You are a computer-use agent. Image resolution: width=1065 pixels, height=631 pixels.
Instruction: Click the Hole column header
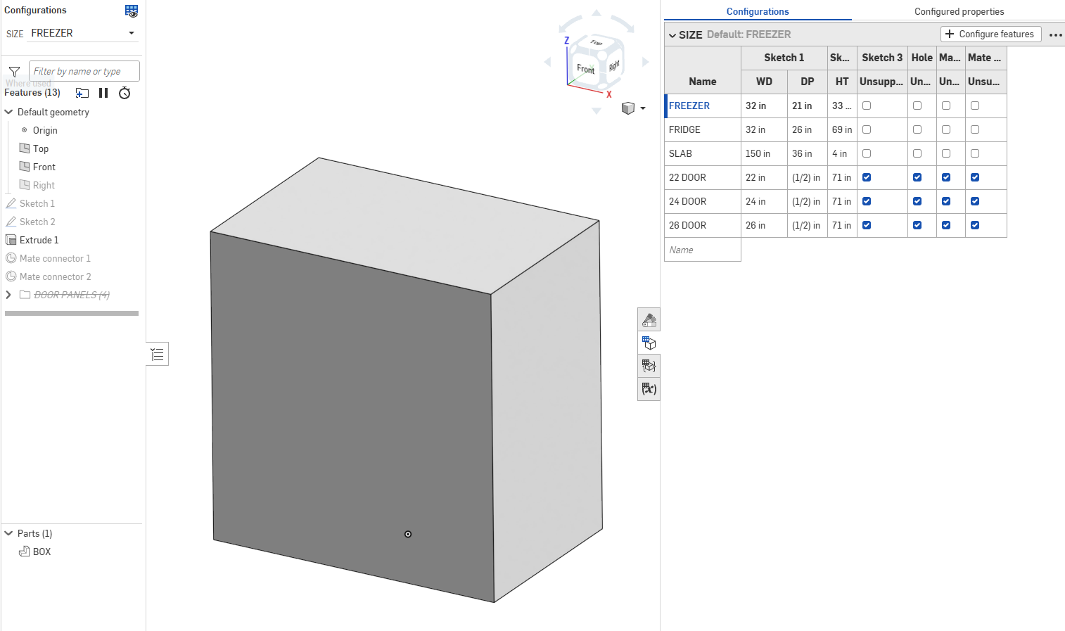(922, 58)
